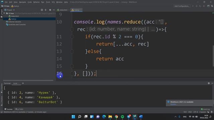Open Terminal panel gear settings
This screenshot has width=214, height=120.
point(209,83)
